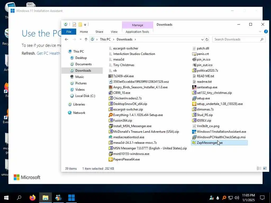Go up one folder level arrow
Viewport: 271px width, 203px height.
(x=86, y=39)
